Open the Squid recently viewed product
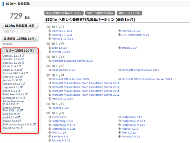Viewport: 192px width, 143px height. (9, 44)
